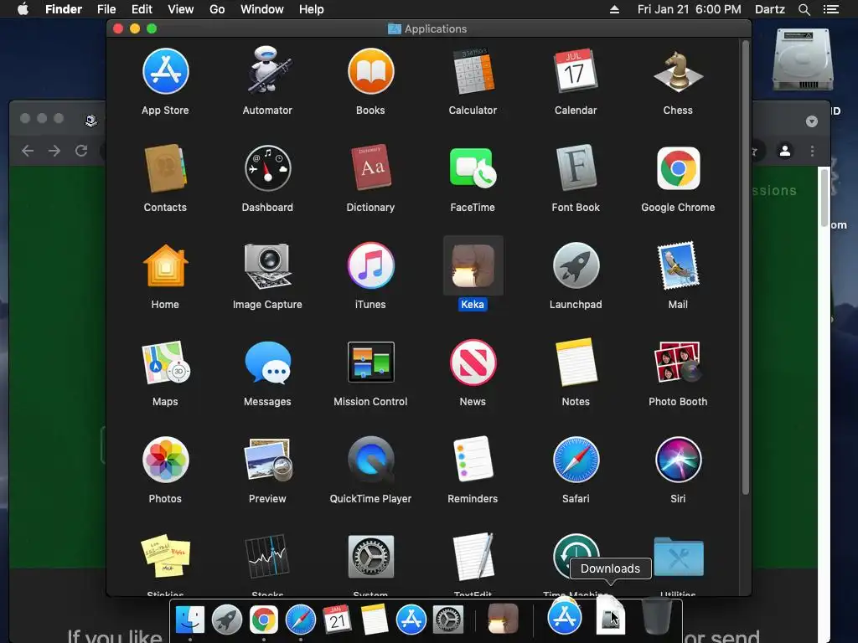
Task: Open System Preferences from the Dock
Action: tap(448, 620)
